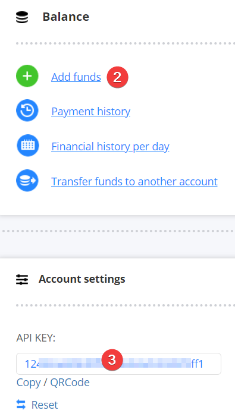Click the API KEY label
The width and height of the screenshot is (235, 417).
click(x=36, y=338)
